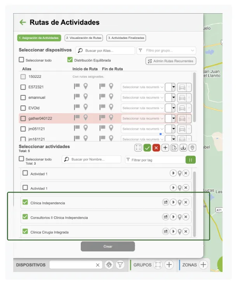The width and height of the screenshot is (240, 284).
Task: Click the DISPOSITIVOS search input
Action: coord(76,265)
